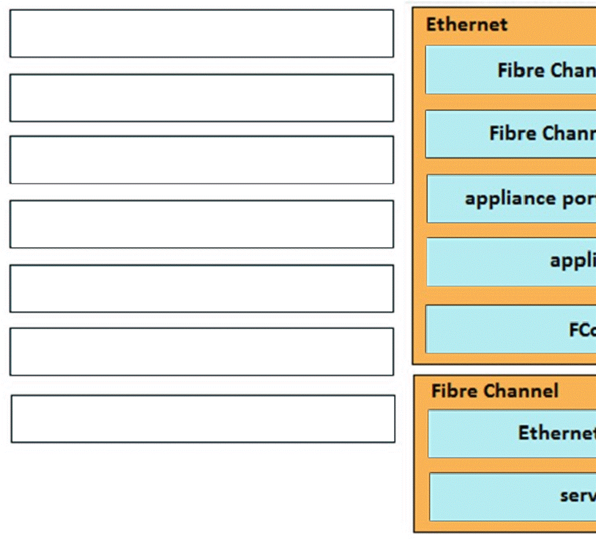Image resolution: width=596 pixels, height=539 pixels.
Task: Select the fourth blank drop box
Action: point(201,224)
